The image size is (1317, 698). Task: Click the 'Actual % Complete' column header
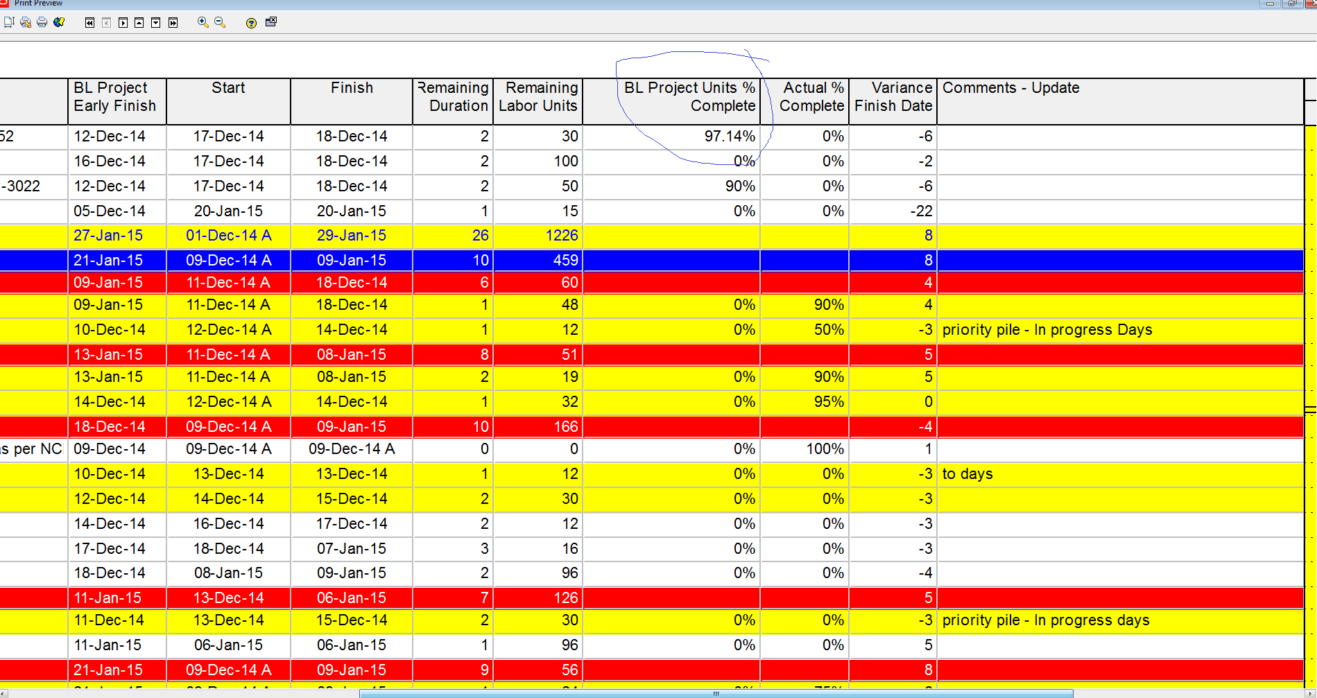click(804, 101)
